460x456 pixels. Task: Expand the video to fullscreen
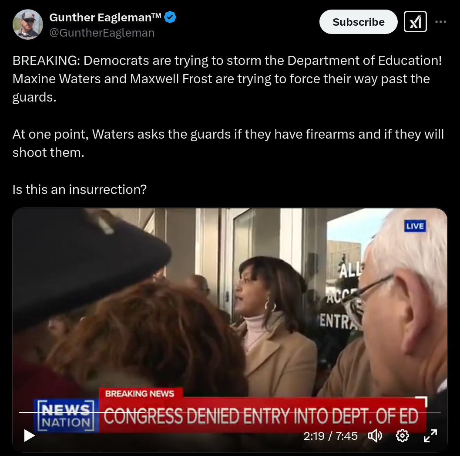click(x=430, y=436)
